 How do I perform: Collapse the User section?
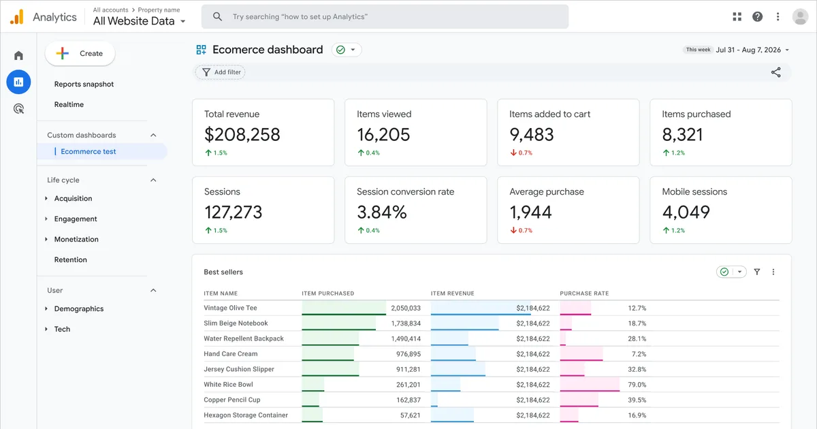pos(153,290)
